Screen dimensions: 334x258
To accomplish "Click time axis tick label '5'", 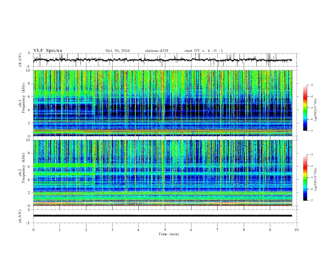I will [165, 230].
